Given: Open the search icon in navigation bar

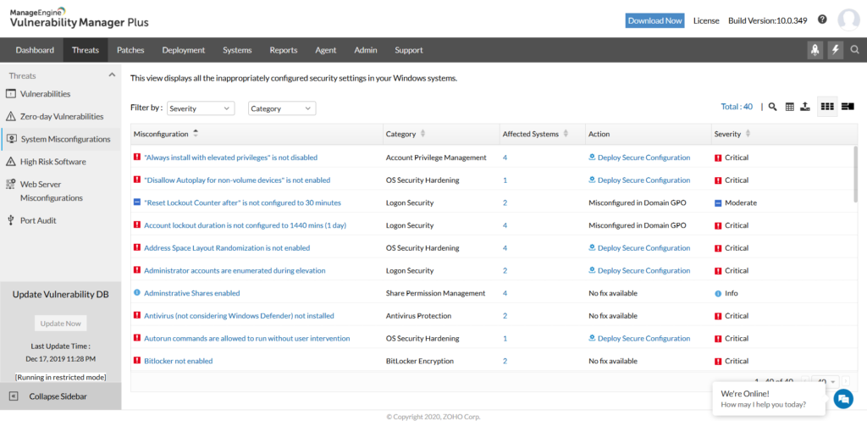Looking at the screenshot, I should coord(855,50).
